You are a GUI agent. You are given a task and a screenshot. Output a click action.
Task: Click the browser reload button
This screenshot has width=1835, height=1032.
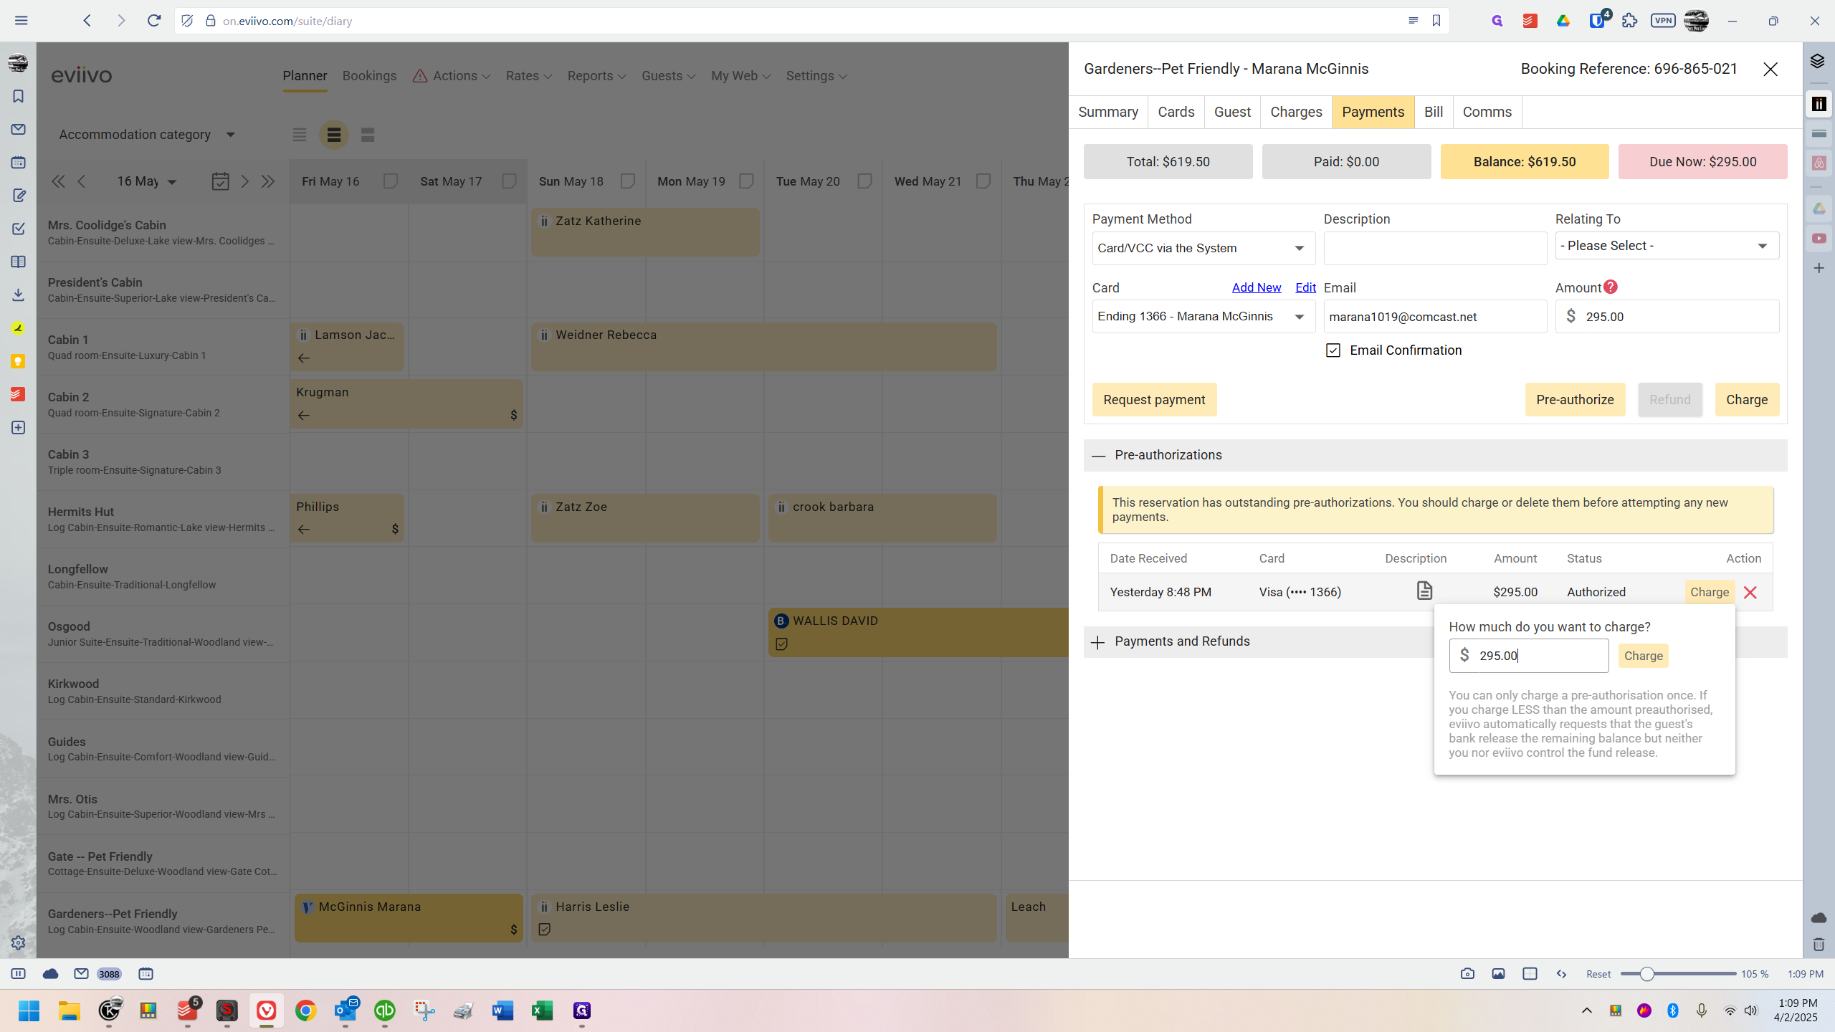pyautogui.click(x=153, y=21)
